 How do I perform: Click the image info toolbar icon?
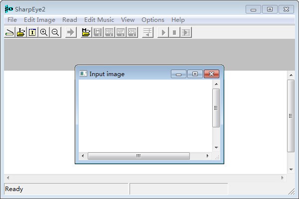(x=32, y=32)
